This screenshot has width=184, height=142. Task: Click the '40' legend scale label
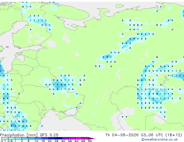pos(76,141)
